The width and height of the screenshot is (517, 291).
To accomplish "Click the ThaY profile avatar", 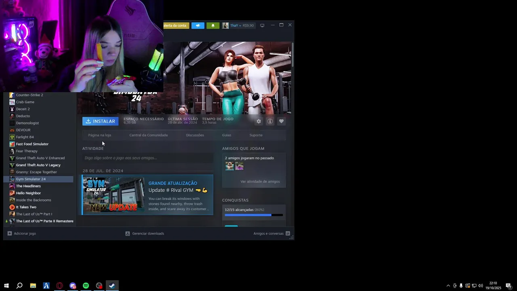I will [x=225, y=25].
